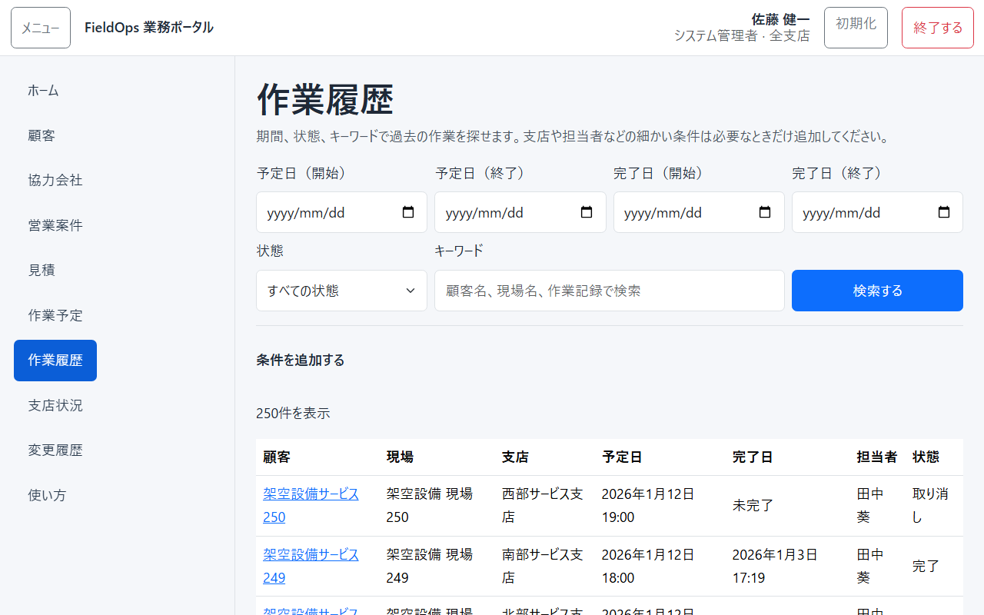Click the 250件を表示 result count

click(x=293, y=413)
